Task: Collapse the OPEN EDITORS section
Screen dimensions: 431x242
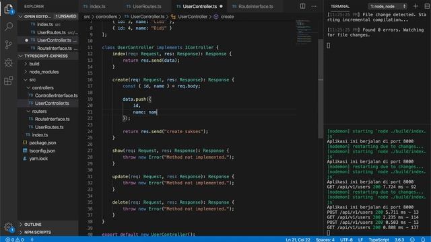Action: (21, 16)
